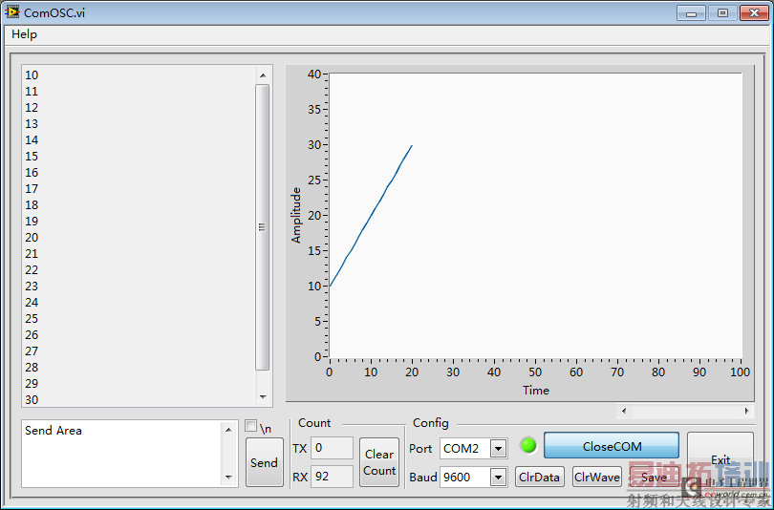Click the 40 maximum on the Amplitude scale
The height and width of the screenshot is (510, 774).
[314, 74]
